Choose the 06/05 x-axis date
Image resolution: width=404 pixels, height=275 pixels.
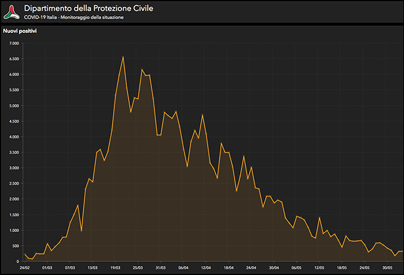[x=297, y=268]
